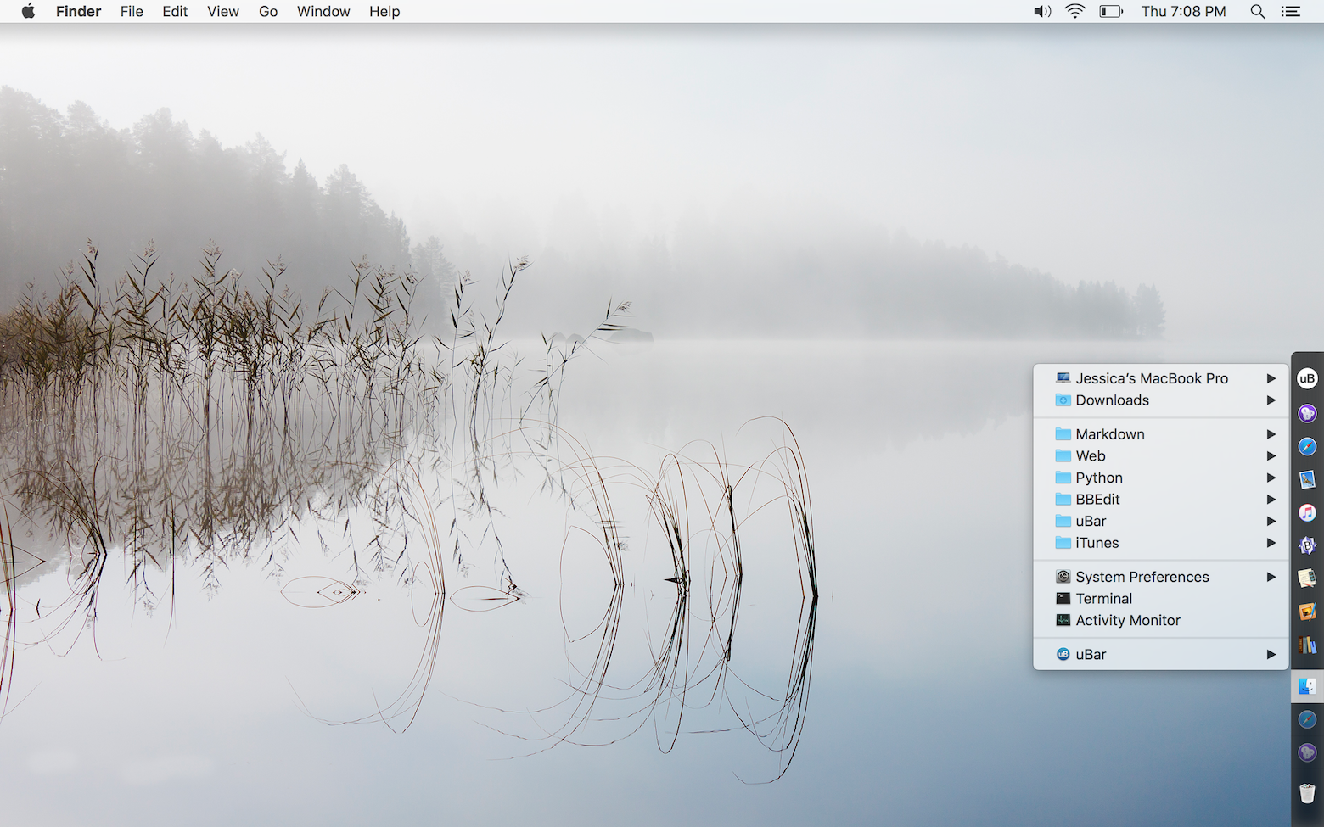1324x827 pixels.
Task: Launch Preview from the dock
Action: (x=1307, y=479)
